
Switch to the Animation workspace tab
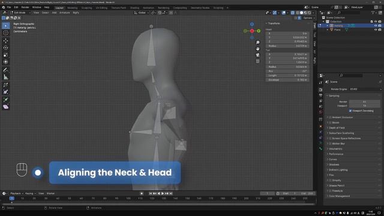pyautogui.click(x=148, y=8)
